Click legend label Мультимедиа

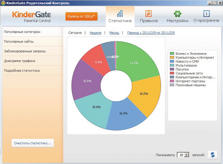186,65
